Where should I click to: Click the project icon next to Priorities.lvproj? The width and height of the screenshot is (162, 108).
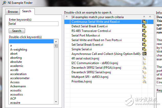(144, 81)
